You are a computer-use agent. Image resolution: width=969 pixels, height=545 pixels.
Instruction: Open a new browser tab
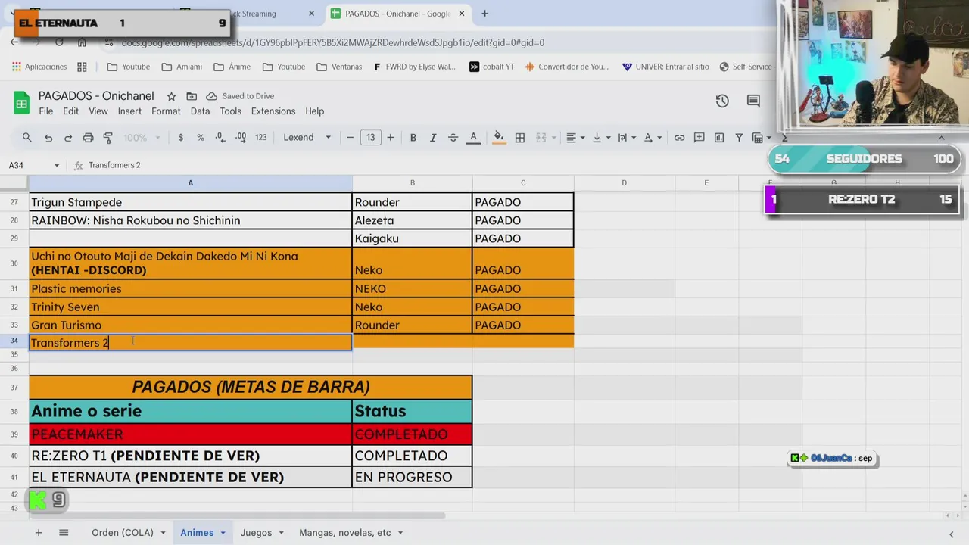(484, 14)
